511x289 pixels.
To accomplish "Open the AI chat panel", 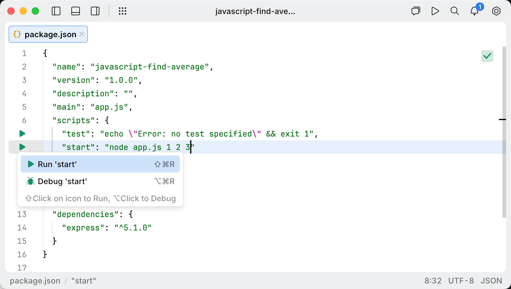I will (x=416, y=11).
